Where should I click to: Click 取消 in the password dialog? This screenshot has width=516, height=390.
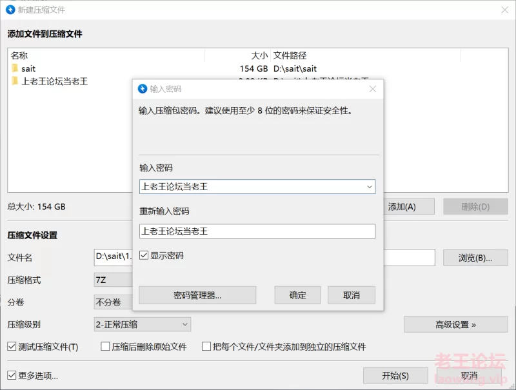[352, 295]
